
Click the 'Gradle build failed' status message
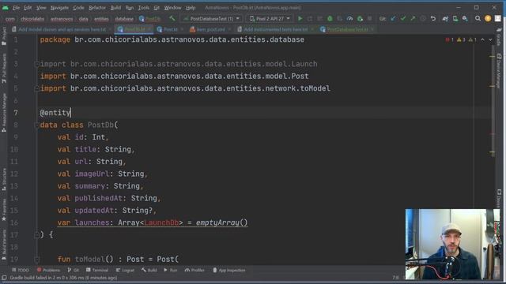63,278
